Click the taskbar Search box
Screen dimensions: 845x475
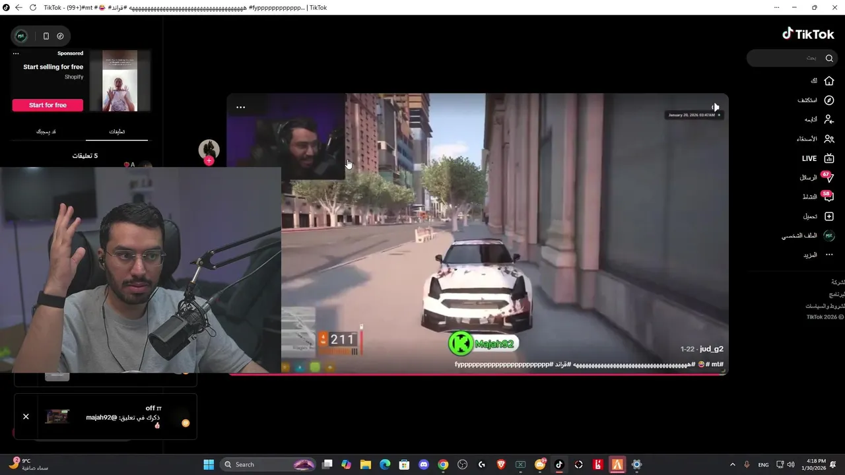click(x=269, y=464)
